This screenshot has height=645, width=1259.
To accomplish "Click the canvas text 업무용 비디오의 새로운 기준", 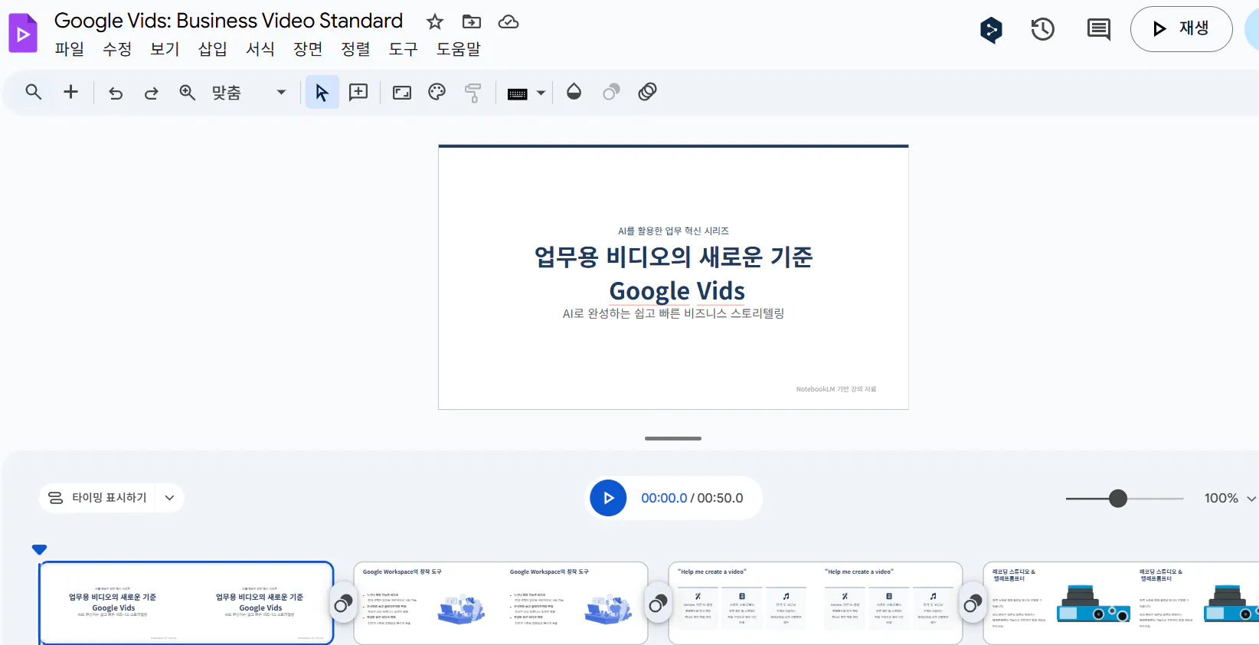I will click(x=674, y=257).
